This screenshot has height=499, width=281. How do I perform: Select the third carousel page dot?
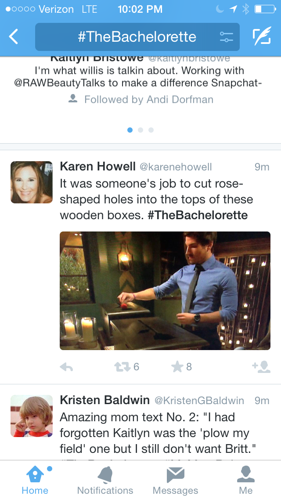(x=151, y=130)
